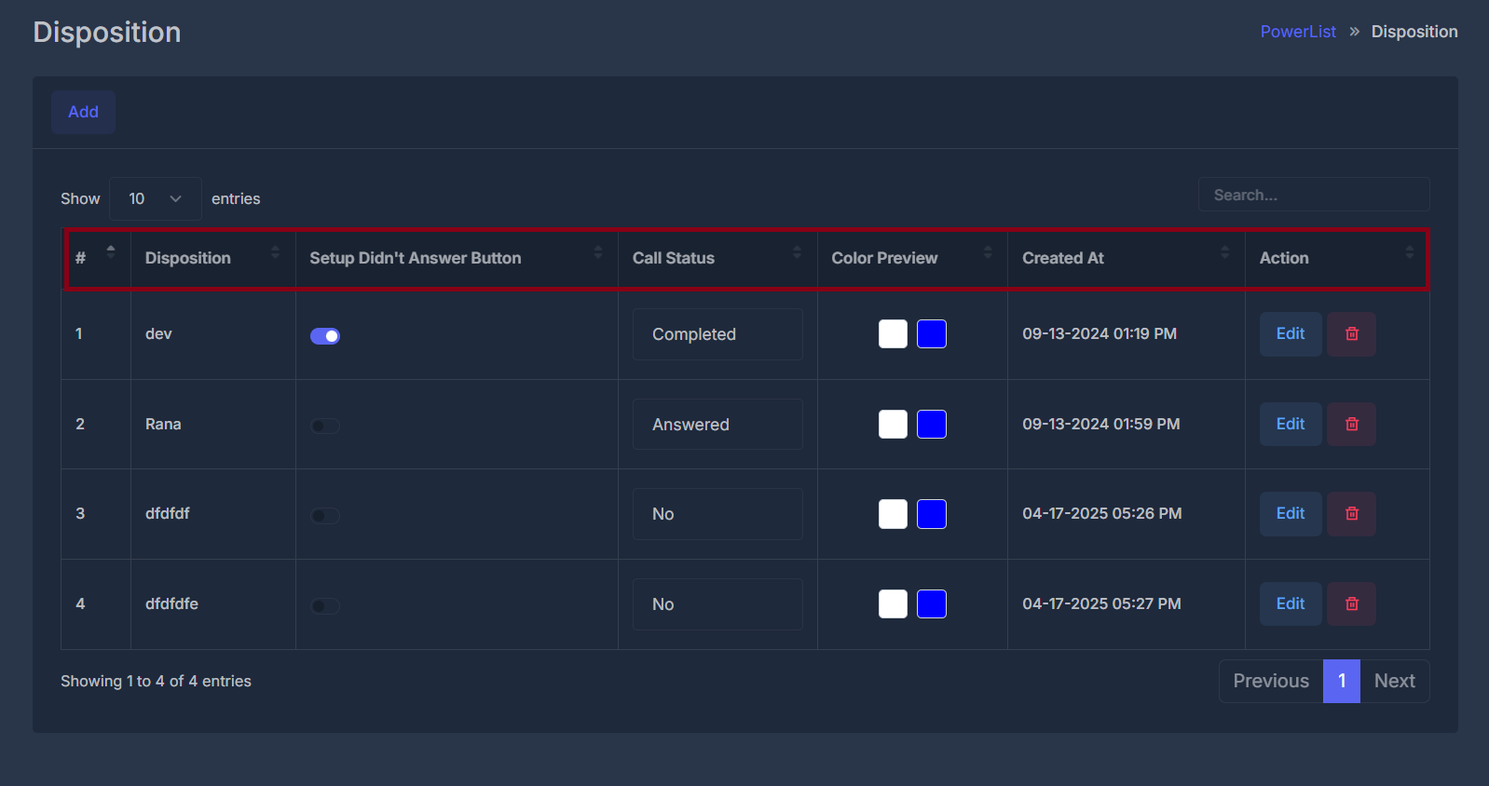Enable Didn't Answer toggle for dfdfdf
The width and height of the screenshot is (1489, 786).
pyautogui.click(x=325, y=516)
